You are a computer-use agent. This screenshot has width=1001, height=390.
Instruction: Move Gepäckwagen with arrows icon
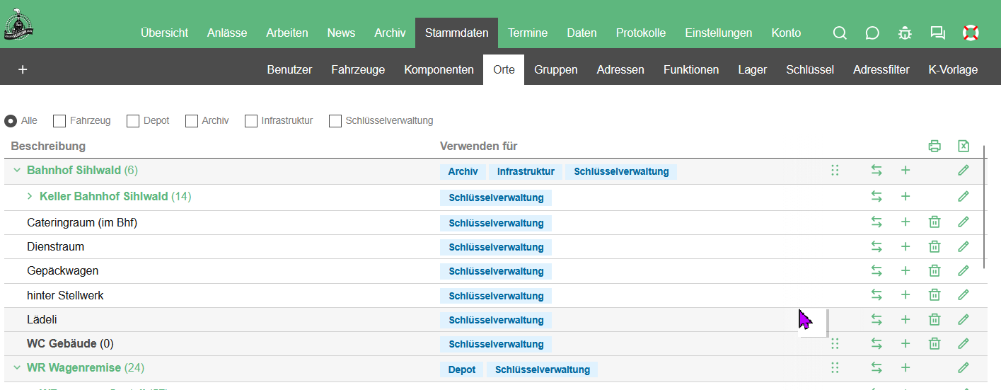(876, 270)
